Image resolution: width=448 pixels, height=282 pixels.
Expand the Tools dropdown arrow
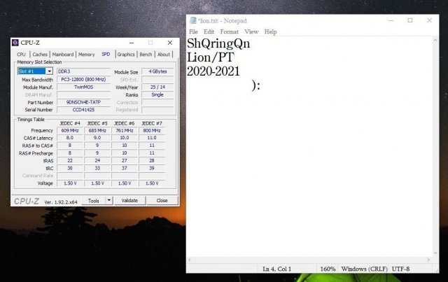pyautogui.click(x=108, y=200)
